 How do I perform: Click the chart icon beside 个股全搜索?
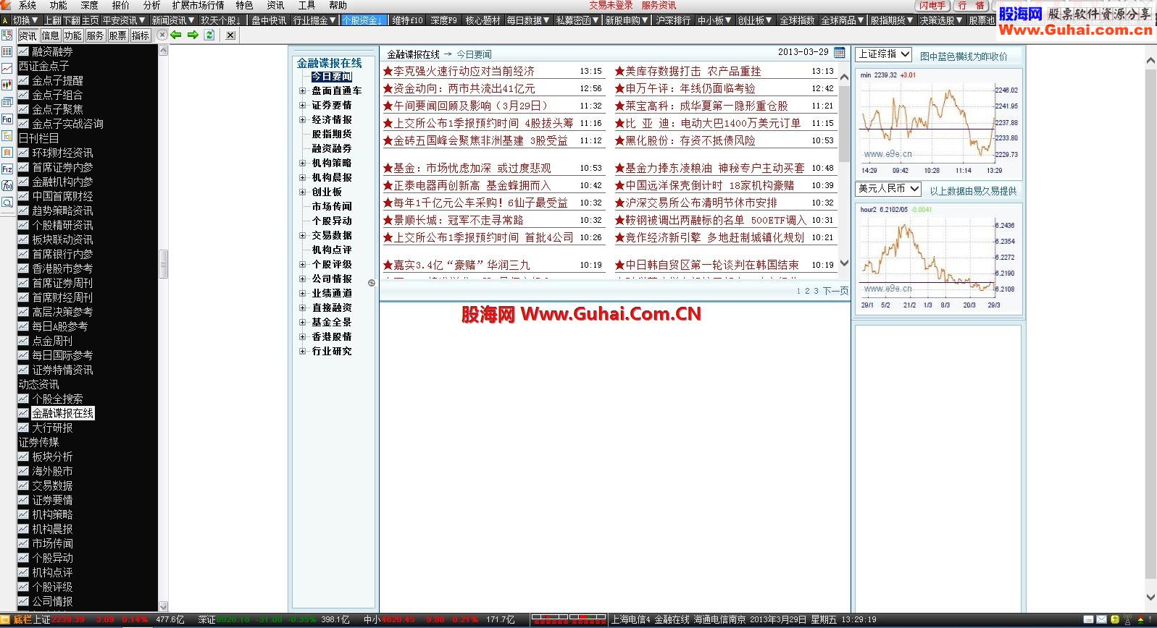(23, 399)
